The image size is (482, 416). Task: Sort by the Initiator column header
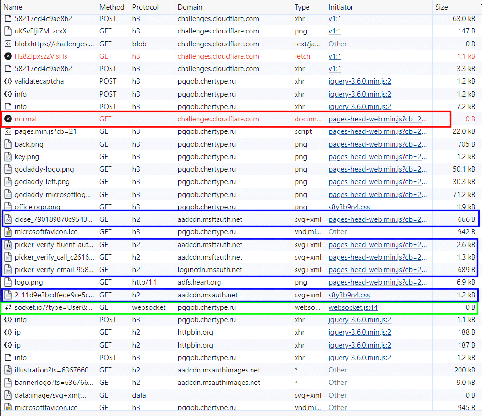[x=340, y=7]
